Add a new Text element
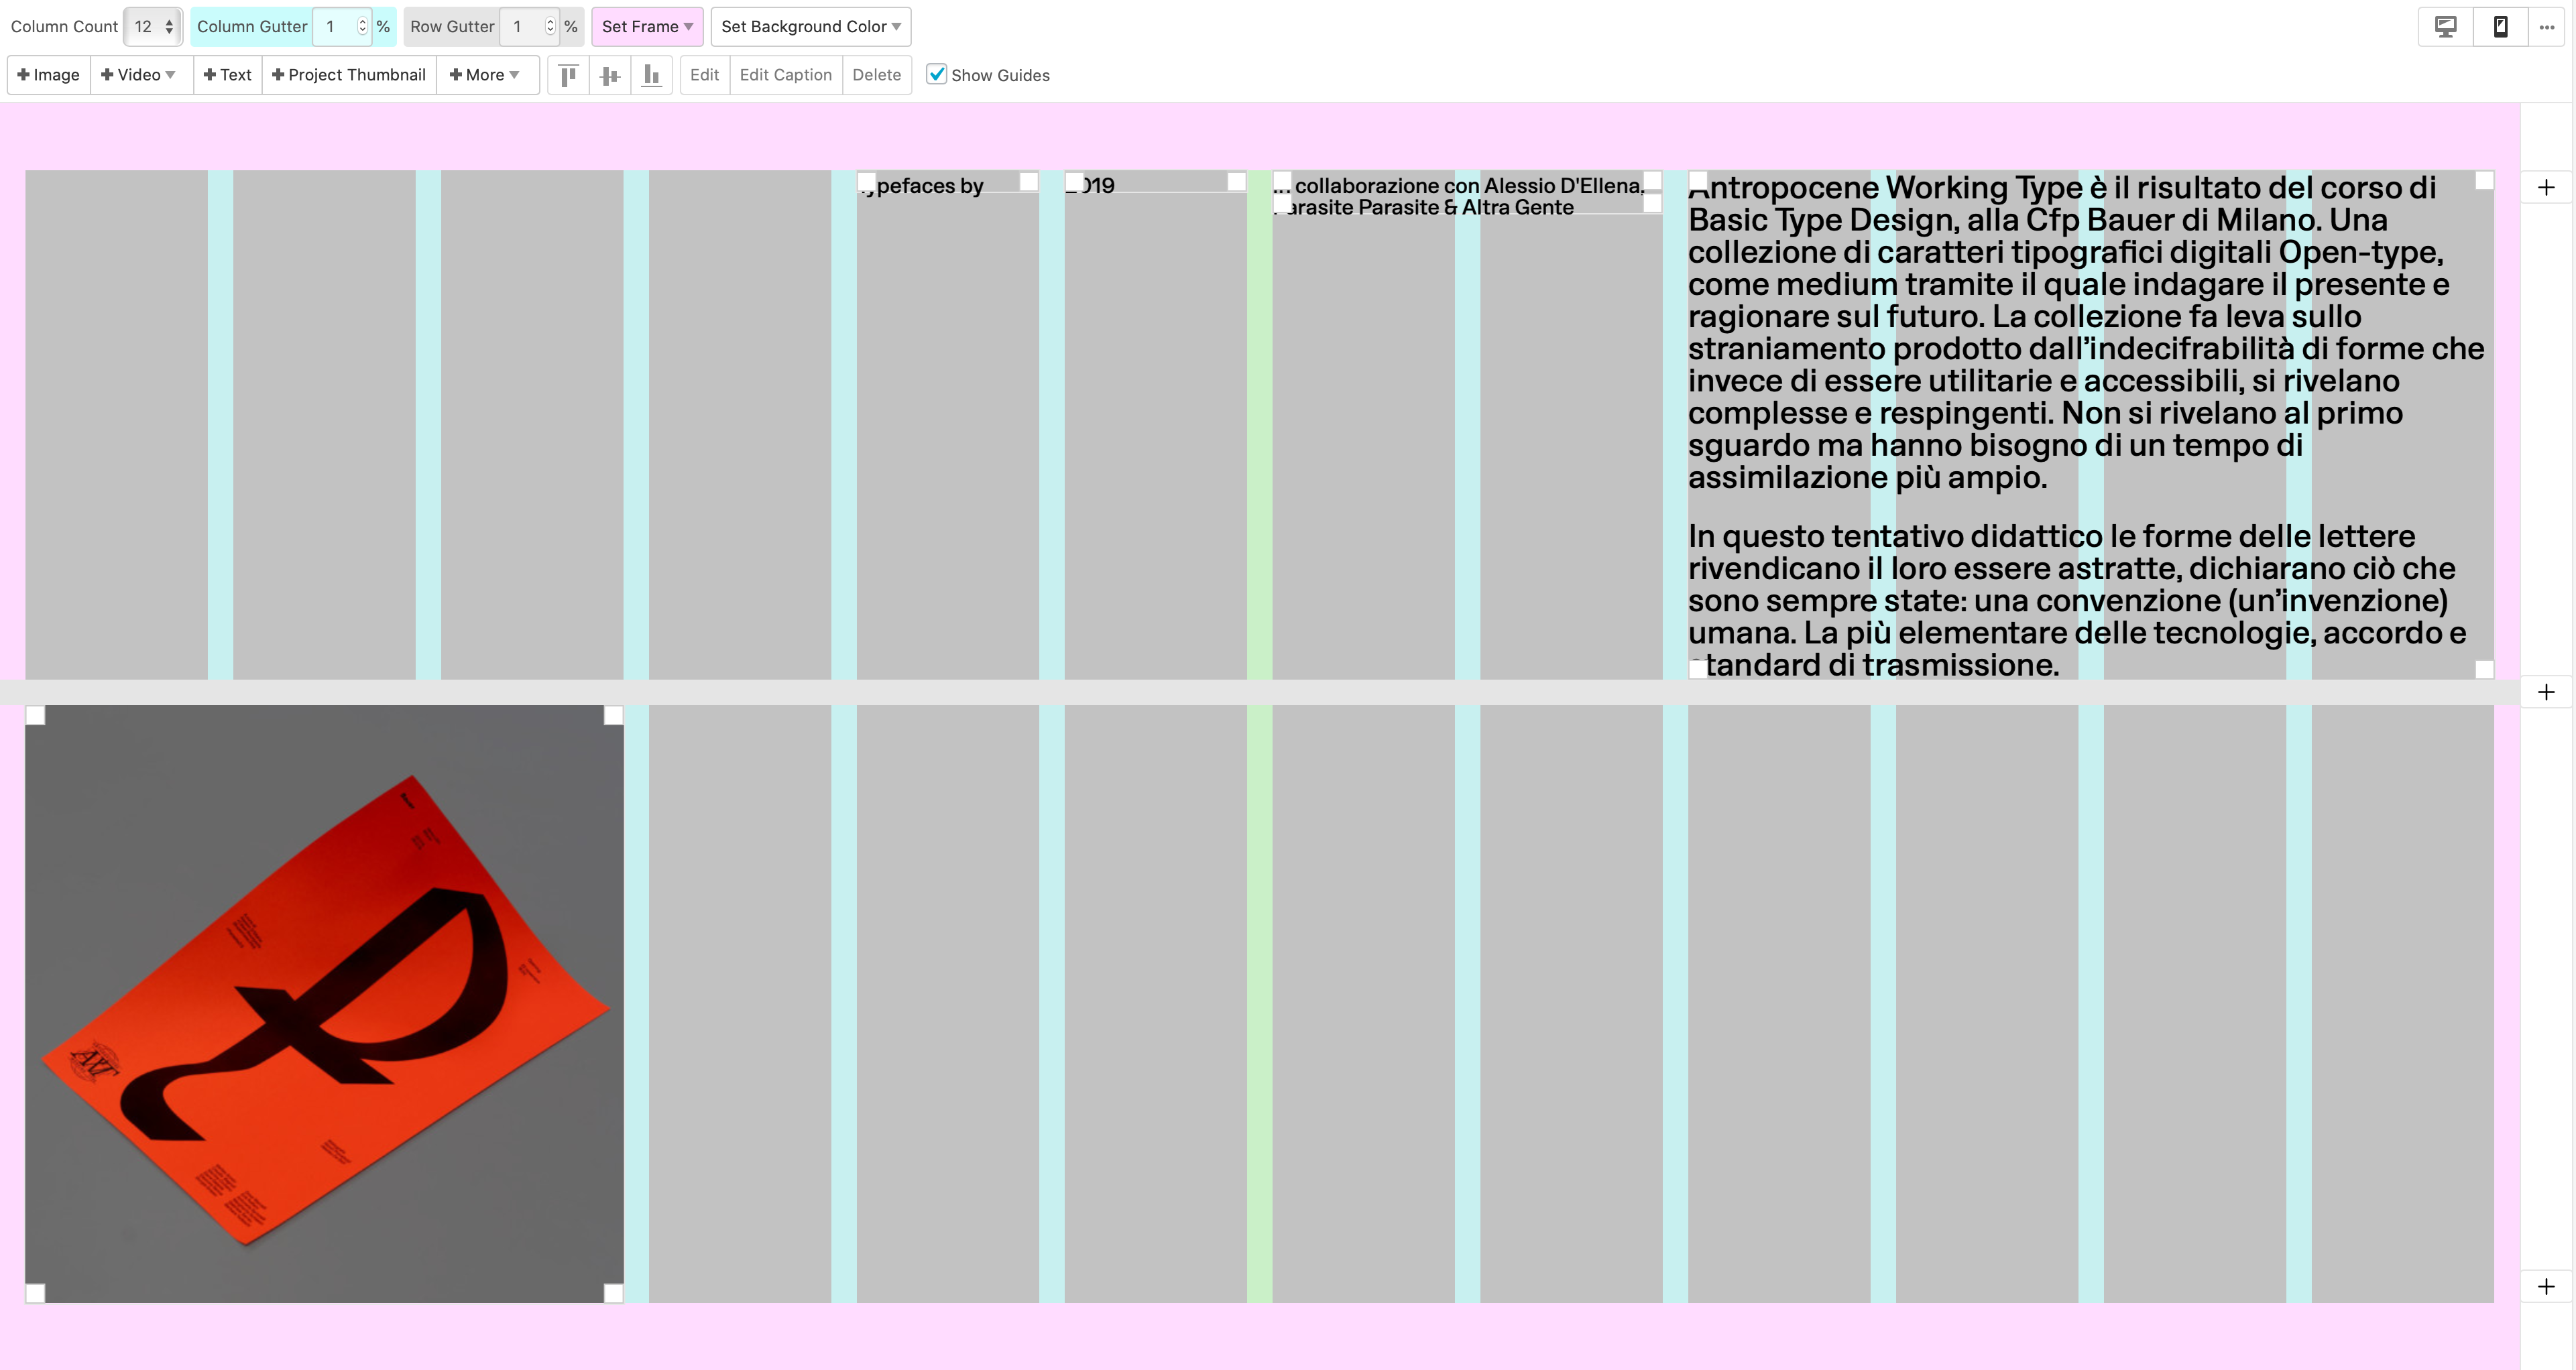 point(228,75)
